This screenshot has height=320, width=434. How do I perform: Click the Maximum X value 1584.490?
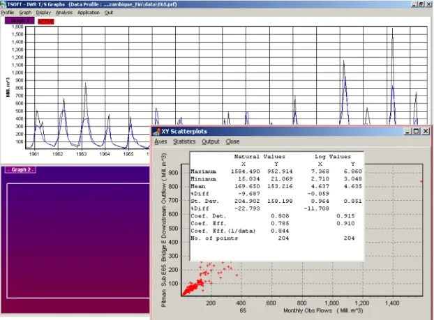click(245, 172)
